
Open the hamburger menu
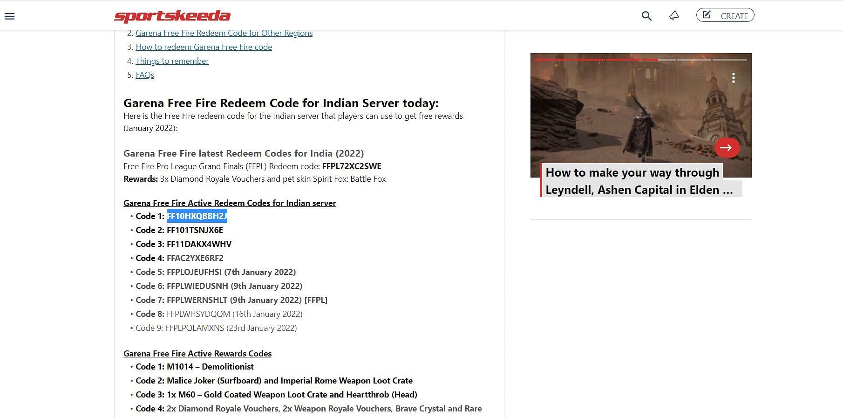9,16
